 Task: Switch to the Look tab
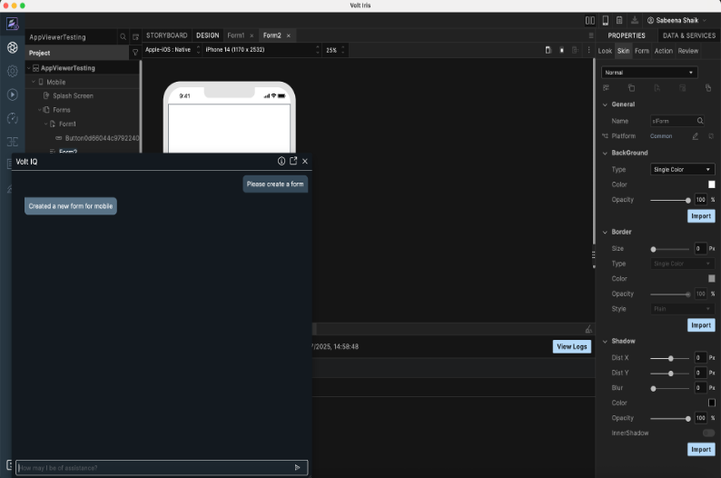coord(605,51)
